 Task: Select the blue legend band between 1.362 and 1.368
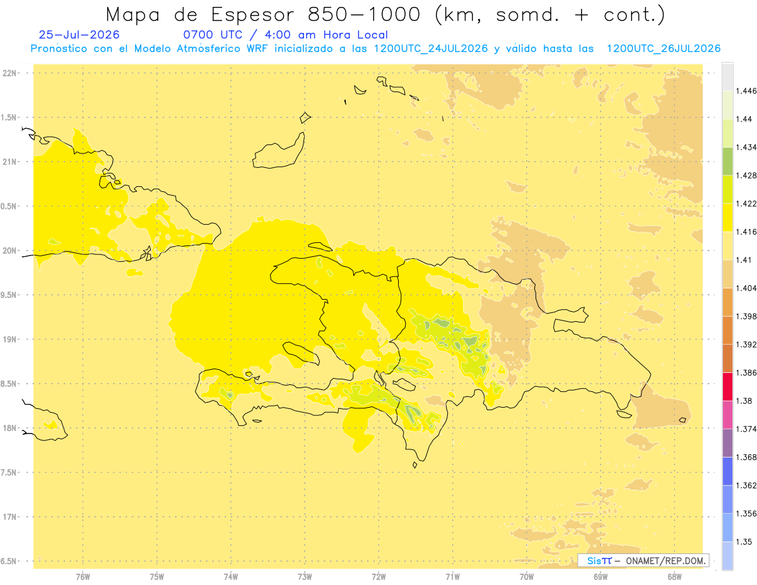pos(727,471)
